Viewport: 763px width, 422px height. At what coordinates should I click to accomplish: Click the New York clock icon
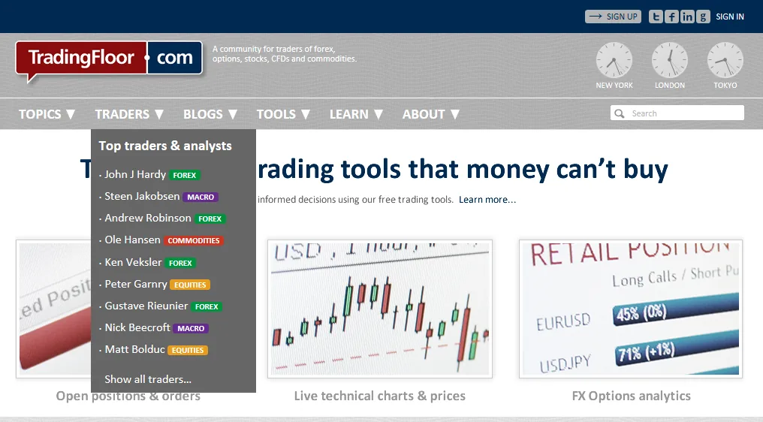pyautogui.click(x=614, y=60)
